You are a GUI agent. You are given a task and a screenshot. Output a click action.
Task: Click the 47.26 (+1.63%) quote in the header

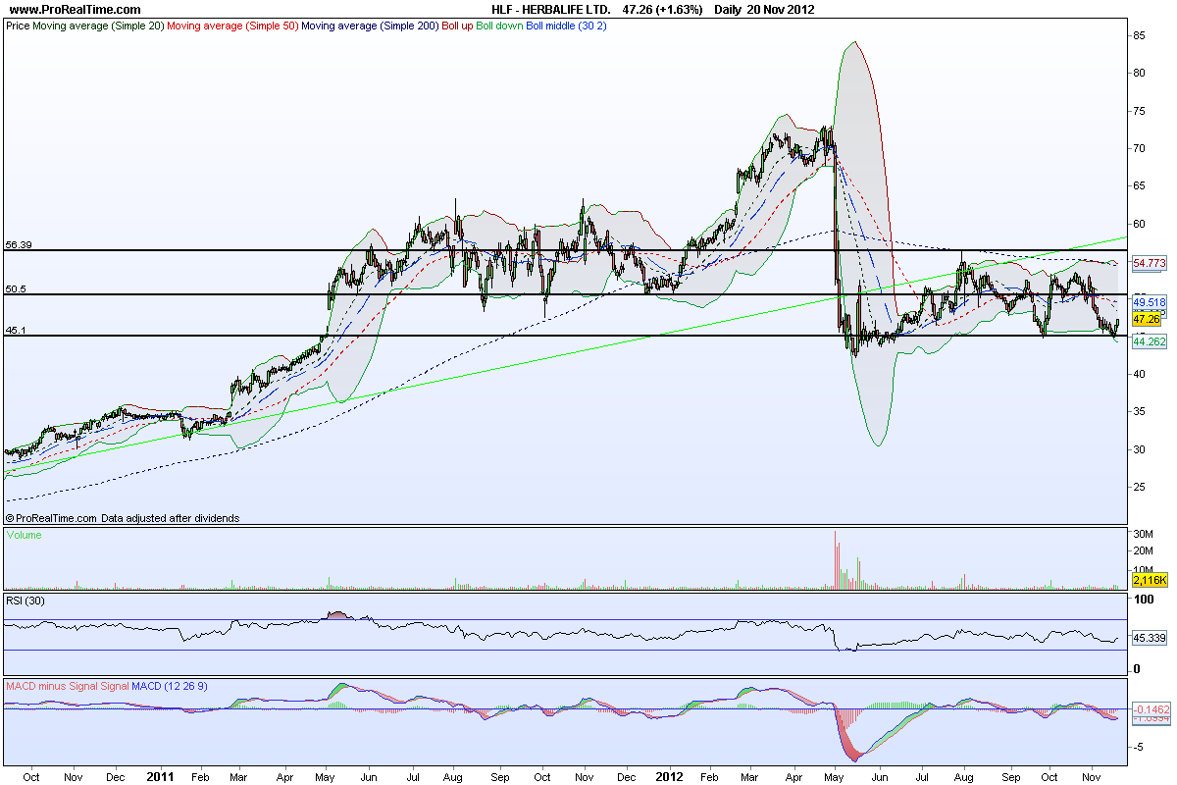tap(663, 9)
